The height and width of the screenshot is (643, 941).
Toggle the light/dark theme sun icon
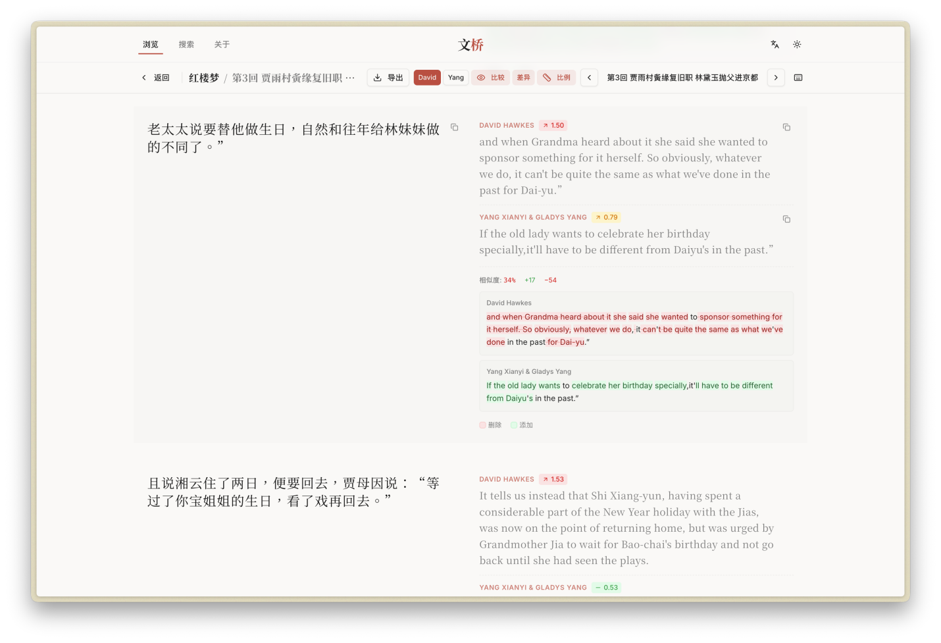[x=797, y=44]
